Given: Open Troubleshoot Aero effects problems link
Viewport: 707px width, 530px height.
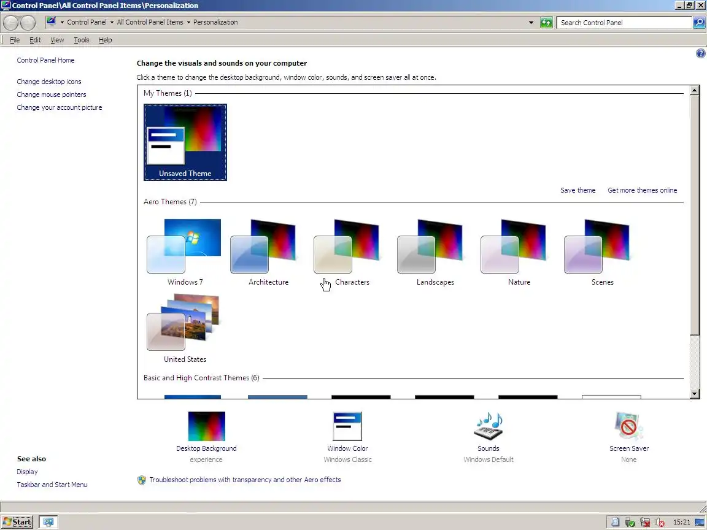Looking at the screenshot, I should coord(245,480).
